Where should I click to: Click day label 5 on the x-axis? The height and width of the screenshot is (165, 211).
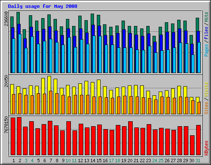pos(38,160)
